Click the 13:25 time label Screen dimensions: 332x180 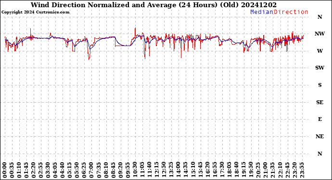coord(171,170)
